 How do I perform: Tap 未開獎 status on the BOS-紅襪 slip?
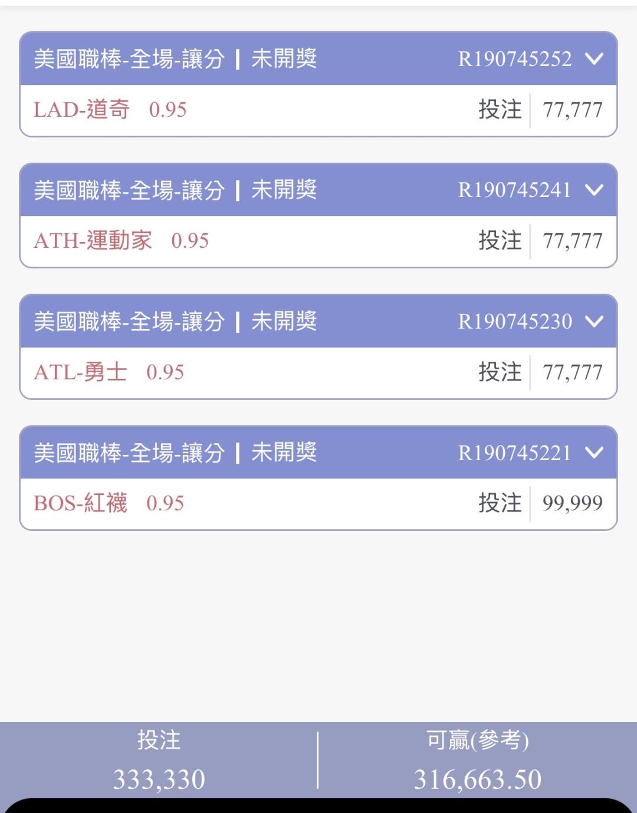point(284,453)
